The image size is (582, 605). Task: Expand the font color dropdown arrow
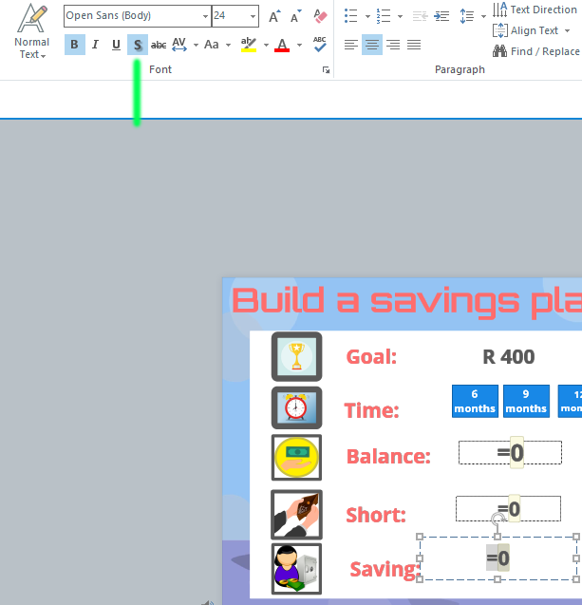pyautogui.click(x=300, y=46)
